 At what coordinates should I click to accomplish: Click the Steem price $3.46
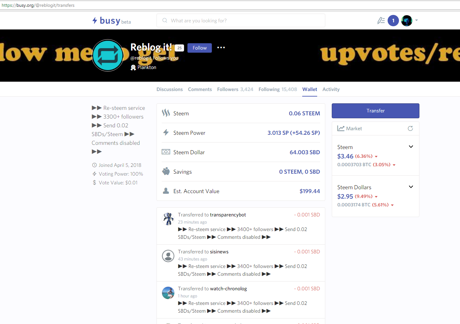pyautogui.click(x=345, y=156)
